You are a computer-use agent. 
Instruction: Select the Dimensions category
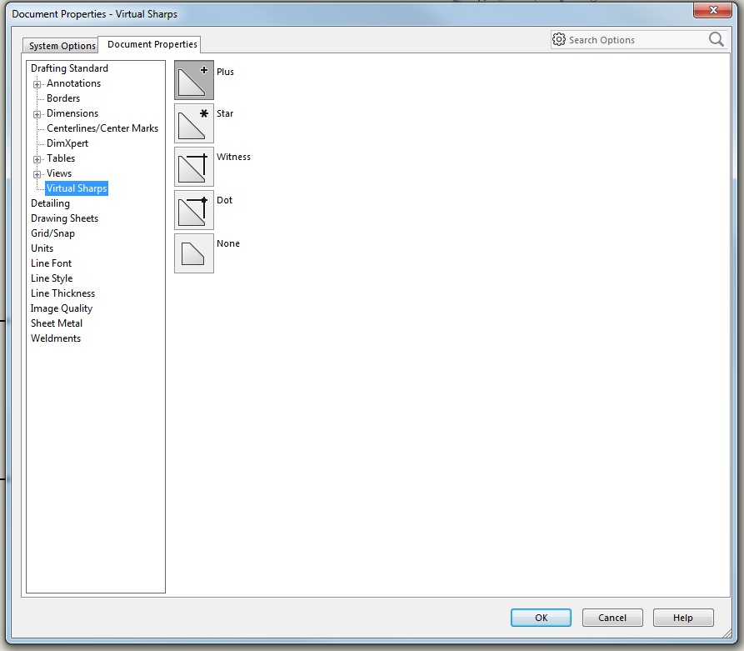pos(72,113)
